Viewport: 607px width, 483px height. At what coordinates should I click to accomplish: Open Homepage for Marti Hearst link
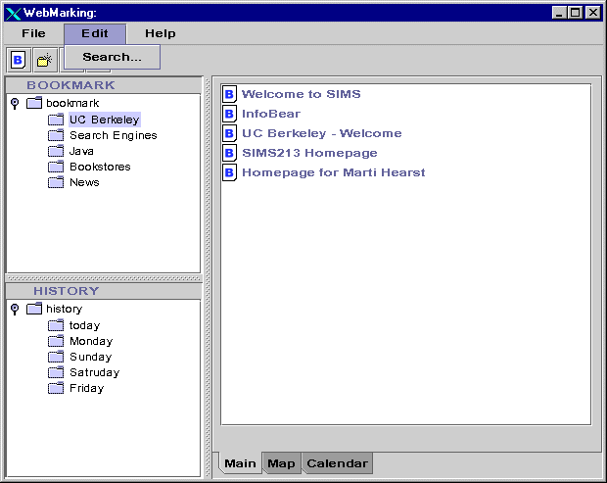coord(333,172)
